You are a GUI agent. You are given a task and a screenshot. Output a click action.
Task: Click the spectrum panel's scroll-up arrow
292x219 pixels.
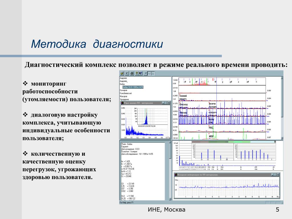click(x=282, y=78)
